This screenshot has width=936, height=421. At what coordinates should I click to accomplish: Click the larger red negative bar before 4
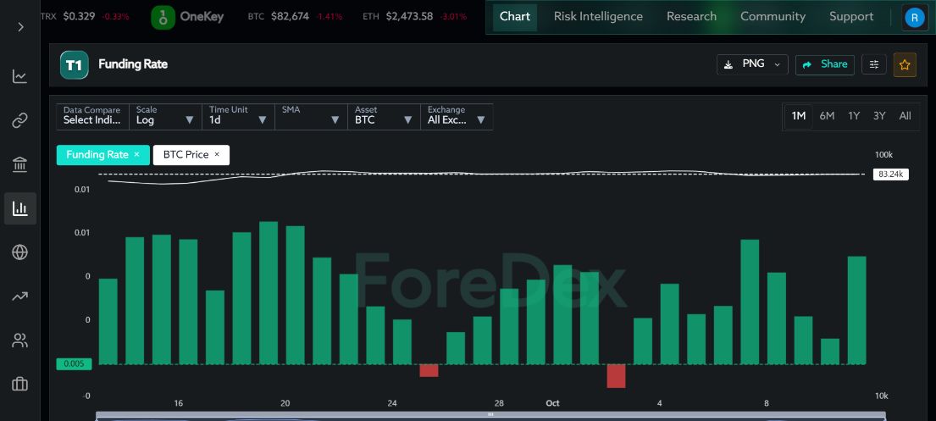pyautogui.click(x=616, y=376)
